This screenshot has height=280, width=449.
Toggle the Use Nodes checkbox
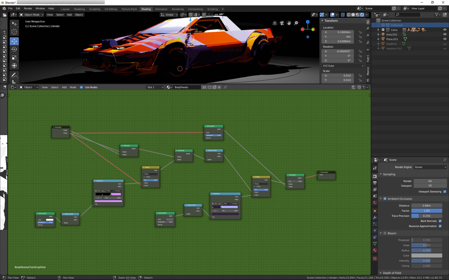[x=81, y=87]
